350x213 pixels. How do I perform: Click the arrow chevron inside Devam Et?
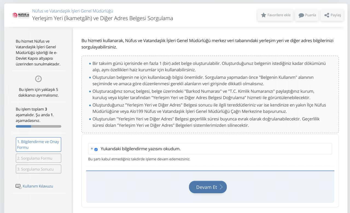(x=221, y=187)
